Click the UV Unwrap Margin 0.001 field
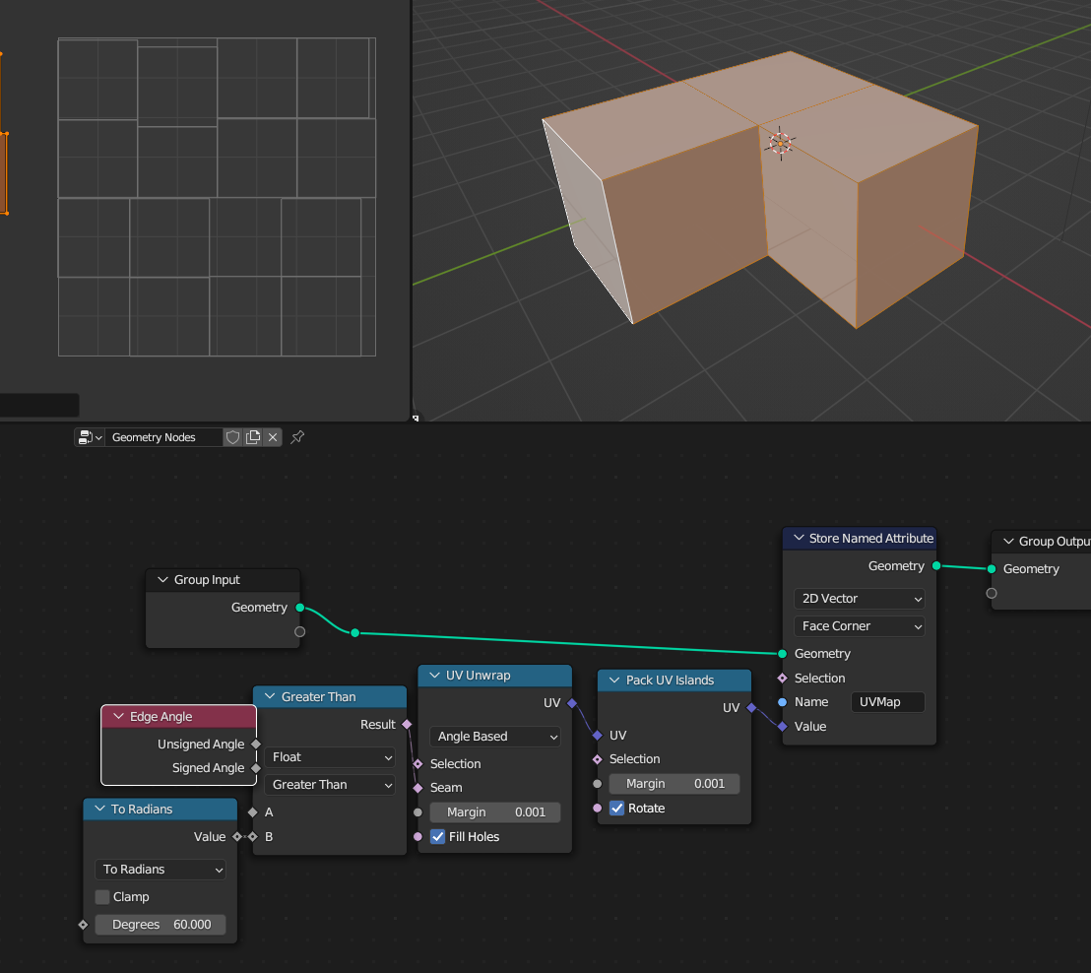The width and height of the screenshot is (1091, 973). [x=494, y=812]
